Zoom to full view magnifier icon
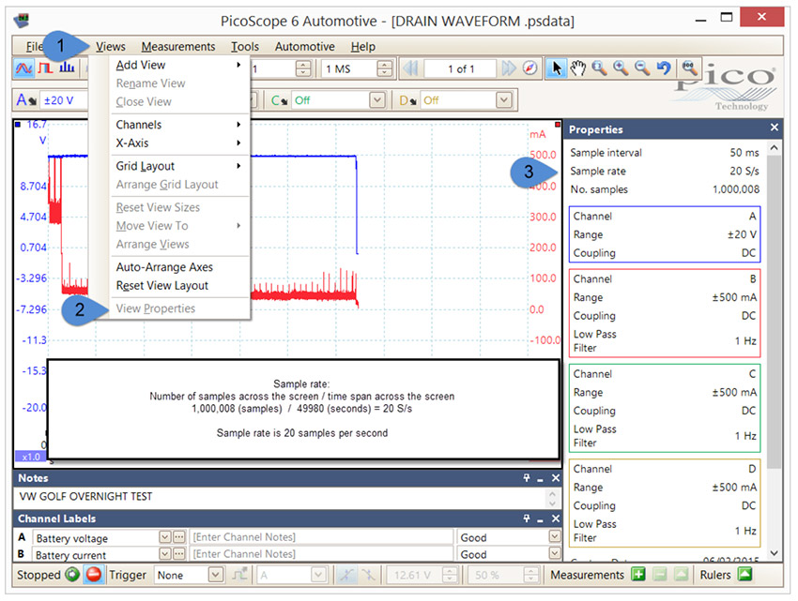798x601 pixels. coord(689,68)
